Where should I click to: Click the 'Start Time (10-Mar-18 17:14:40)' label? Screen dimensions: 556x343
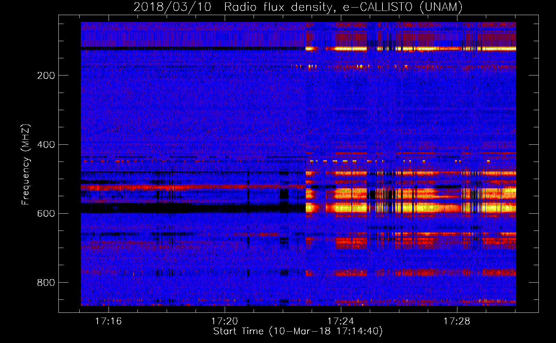click(x=298, y=331)
